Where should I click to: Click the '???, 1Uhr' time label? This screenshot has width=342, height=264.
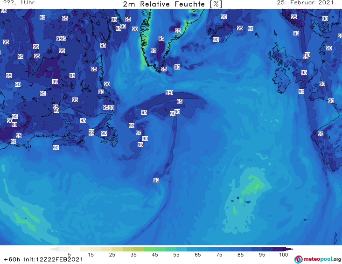click(19, 3)
